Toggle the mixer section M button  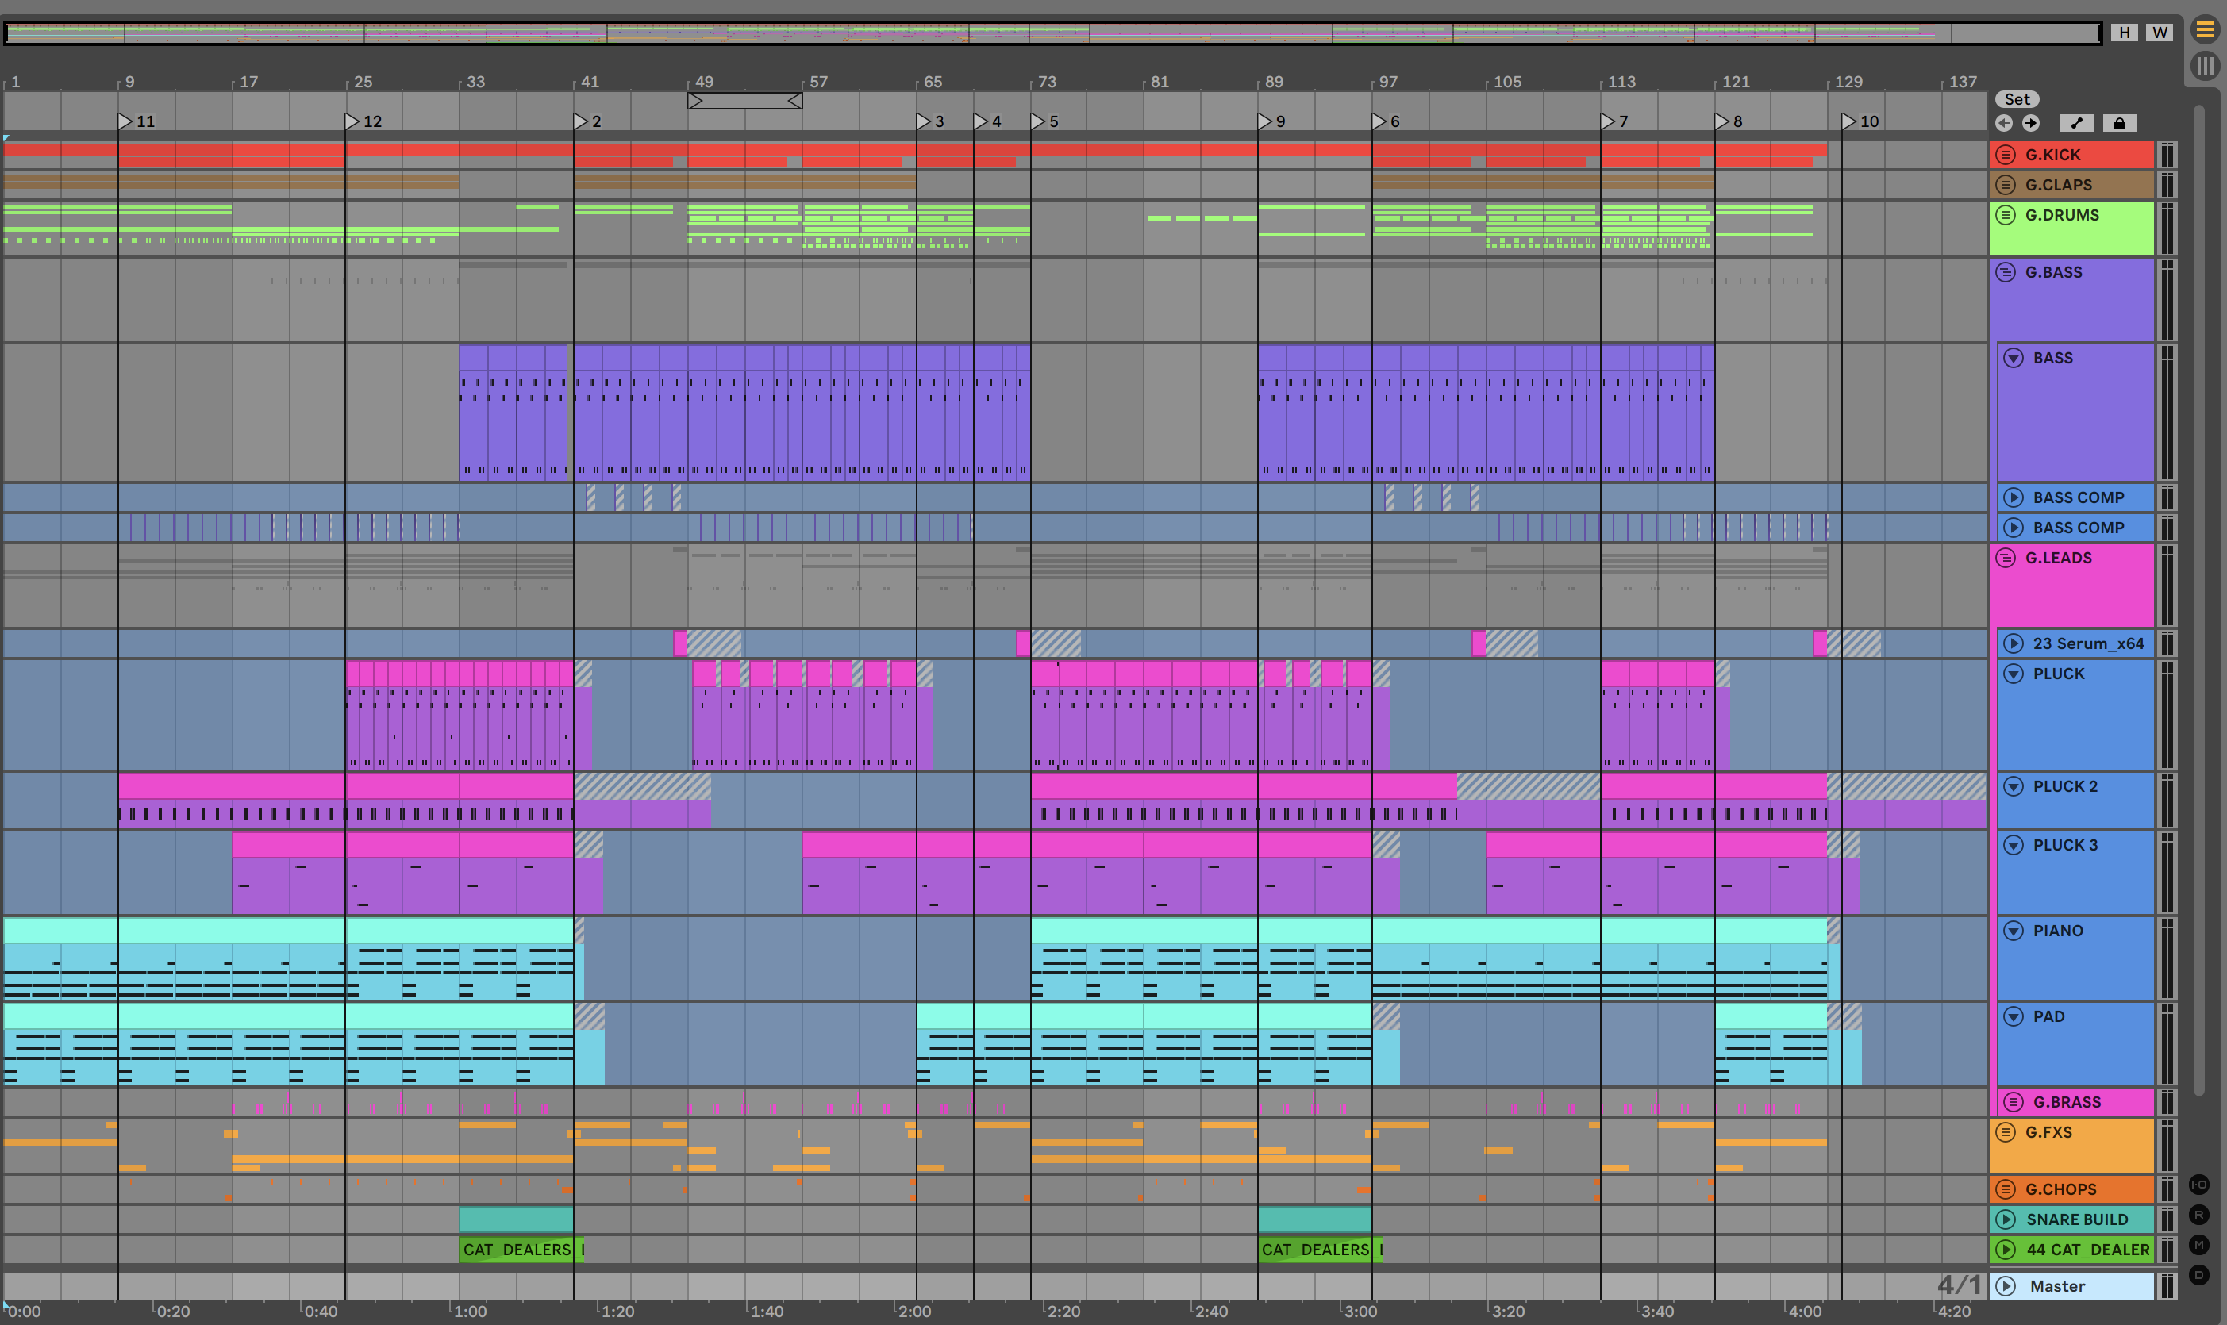click(2198, 1245)
